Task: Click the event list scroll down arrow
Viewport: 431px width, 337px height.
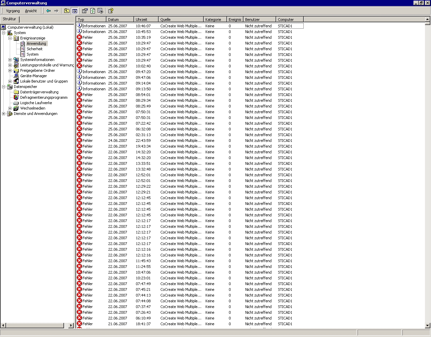Action: click(428, 326)
